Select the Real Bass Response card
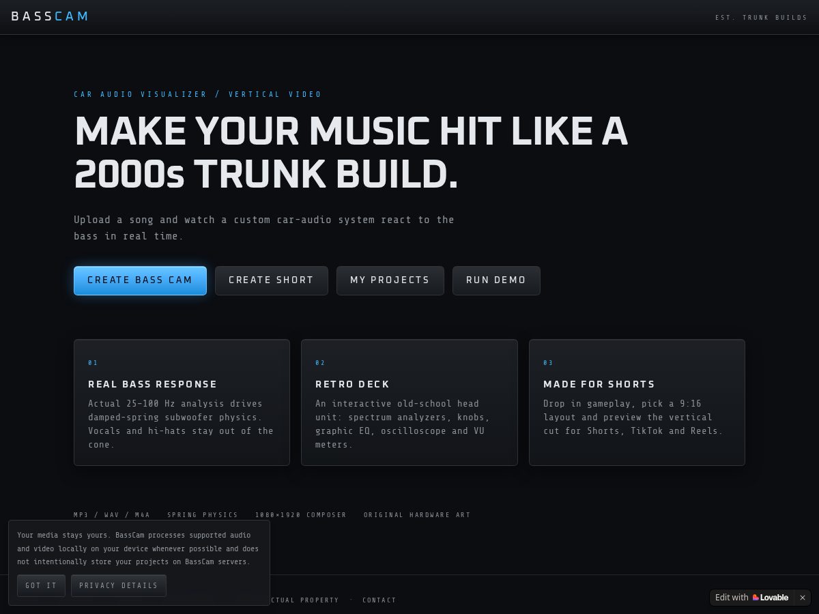This screenshot has width=819, height=614. 182,403
